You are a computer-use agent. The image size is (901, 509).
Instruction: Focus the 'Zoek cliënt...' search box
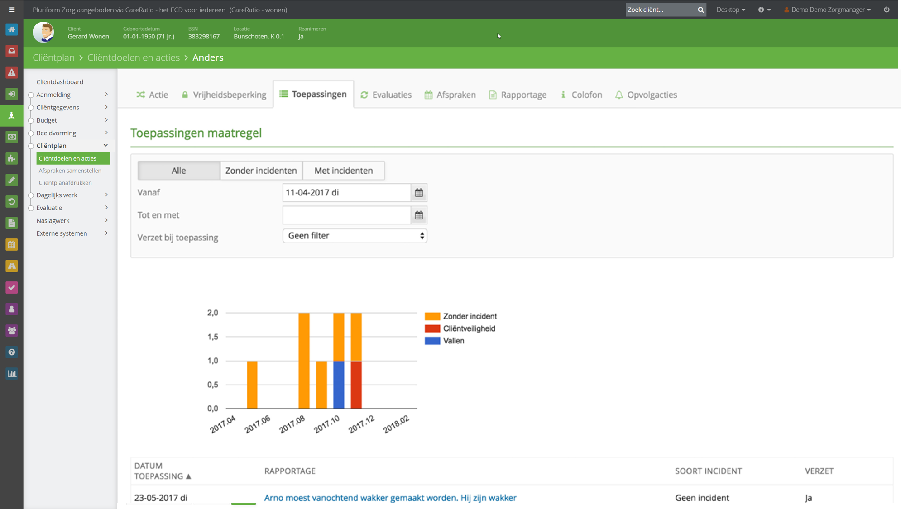click(x=661, y=10)
